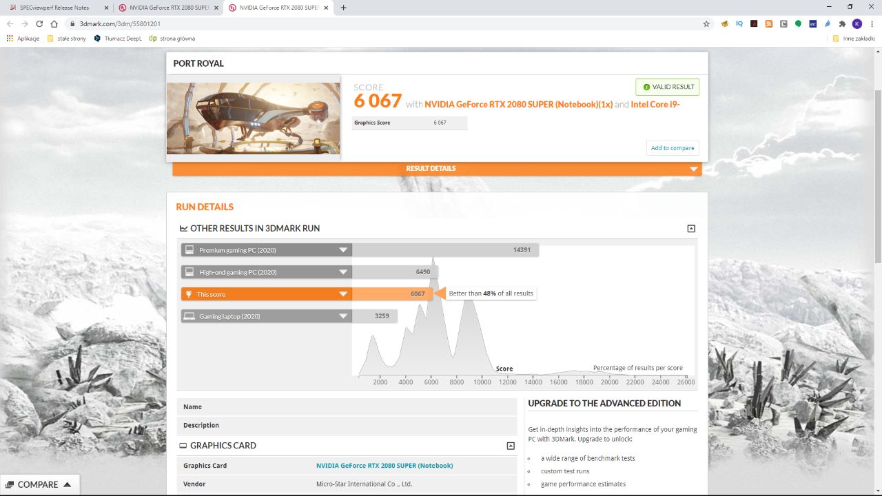This screenshot has height=496, width=882.
Task: Click the 3259 Gaming laptop score
Action: (382, 316)
